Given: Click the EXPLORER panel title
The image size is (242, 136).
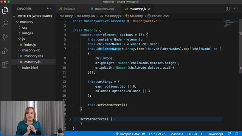Looking at the screenshot, I should (x=23, y=9).
